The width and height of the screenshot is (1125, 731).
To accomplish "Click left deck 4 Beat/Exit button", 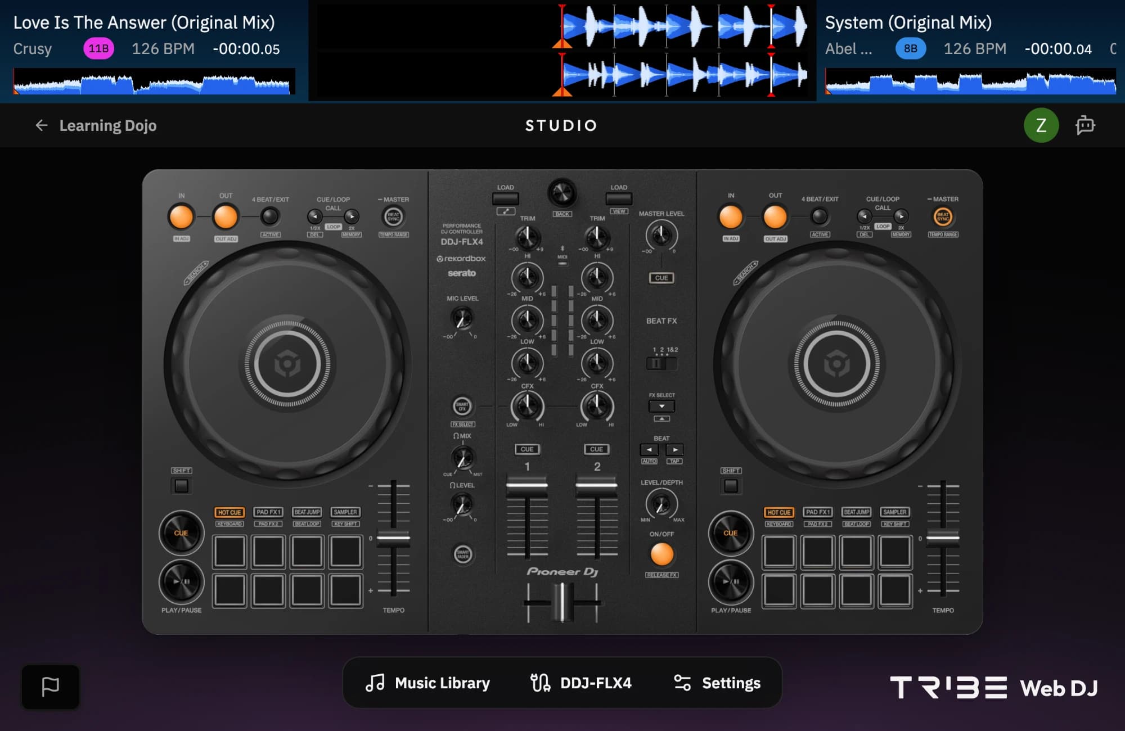I will pos(270,216).
